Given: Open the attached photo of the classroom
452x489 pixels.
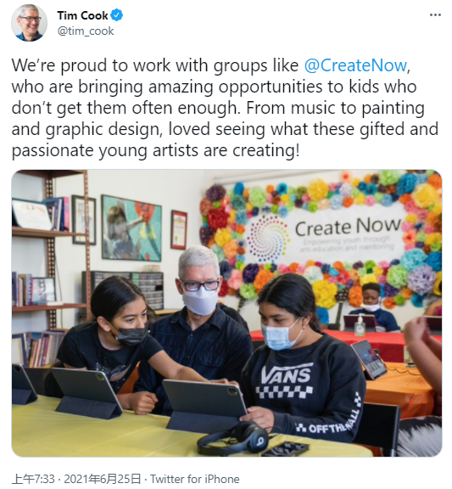Looking at the screenshot, I should coord(226,312).
